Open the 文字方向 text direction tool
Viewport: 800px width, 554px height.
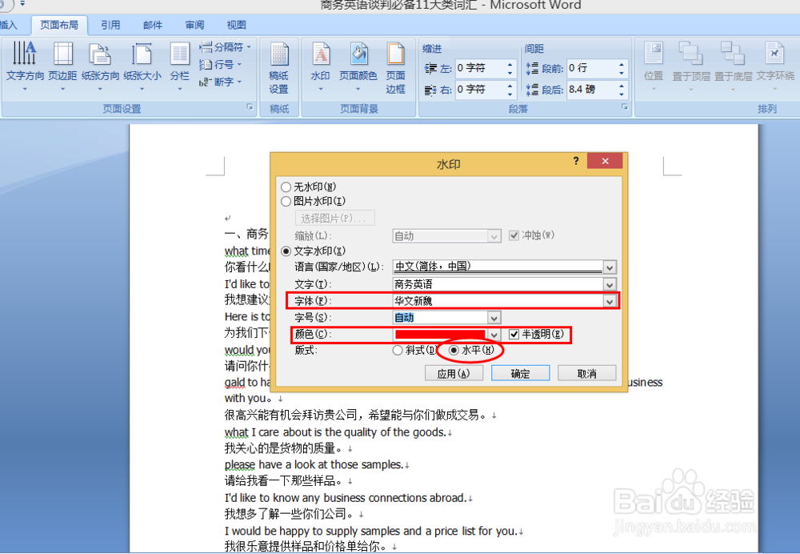(x=25, y=66)
